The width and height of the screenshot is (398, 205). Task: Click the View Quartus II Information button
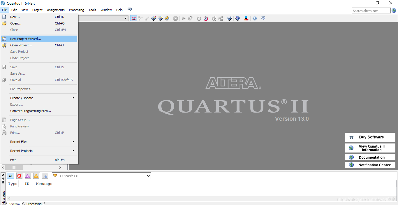(x=370, y=148)
